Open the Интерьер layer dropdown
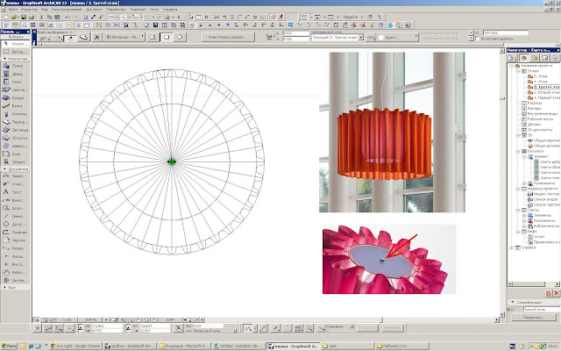Image resolution: width=561 pixels, height=351 pixels. pos(124,37)
